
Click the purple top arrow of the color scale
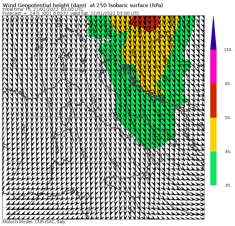[x=213, y=33]
